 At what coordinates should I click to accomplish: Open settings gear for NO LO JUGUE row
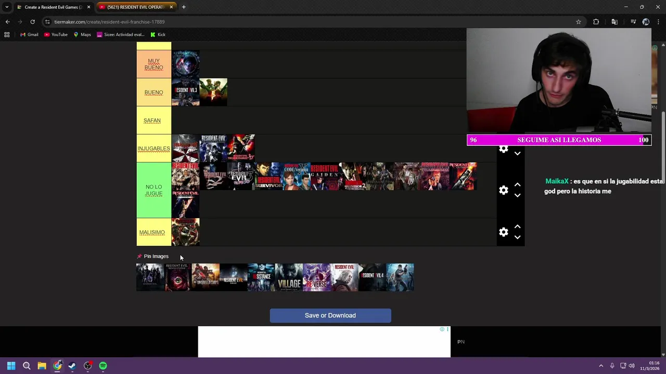coord(503,190)
